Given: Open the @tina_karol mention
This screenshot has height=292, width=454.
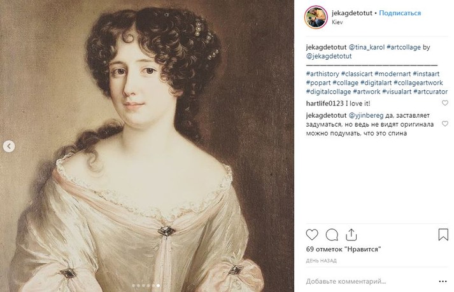Looking at the screenshot, I should (x=367, y=47).
